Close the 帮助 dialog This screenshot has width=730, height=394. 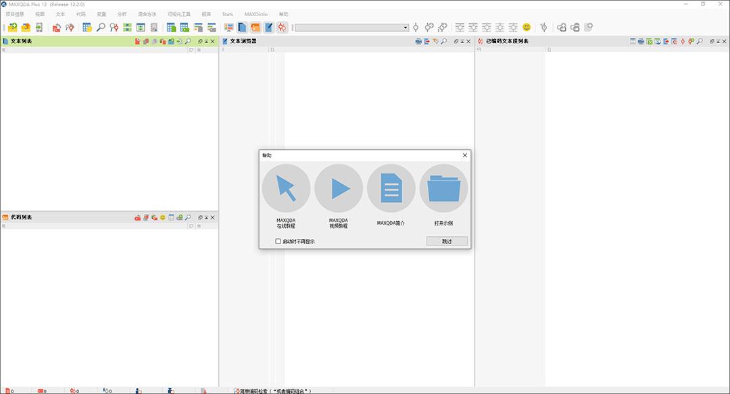pyautogui.click(x=464, y=155)
